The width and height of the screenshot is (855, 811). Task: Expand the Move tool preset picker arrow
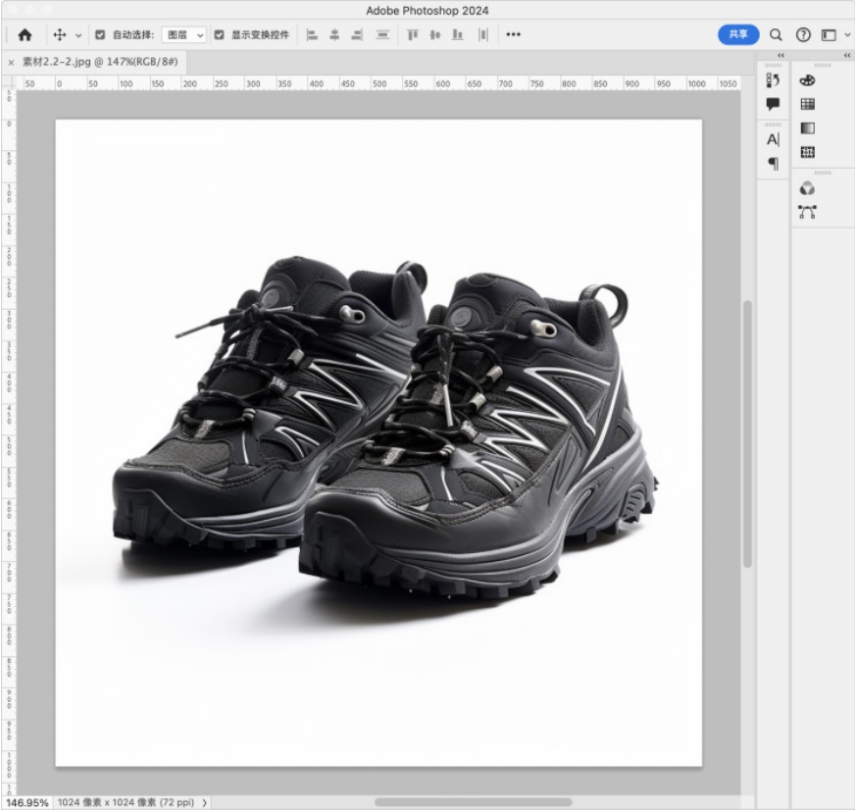pos(78,35)
